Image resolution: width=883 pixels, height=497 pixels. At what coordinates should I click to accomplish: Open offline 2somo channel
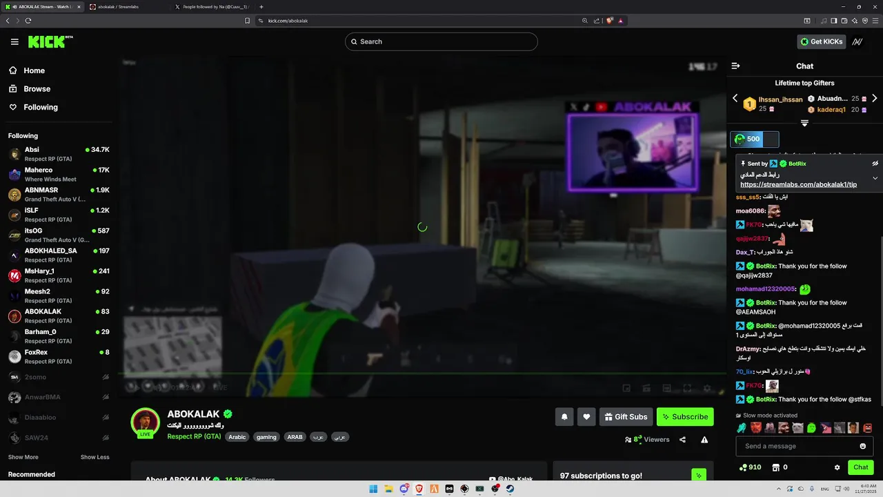pos(59,377)
